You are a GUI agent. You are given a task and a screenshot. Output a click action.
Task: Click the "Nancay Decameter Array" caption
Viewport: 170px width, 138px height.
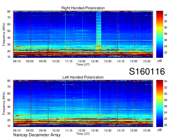37,135
